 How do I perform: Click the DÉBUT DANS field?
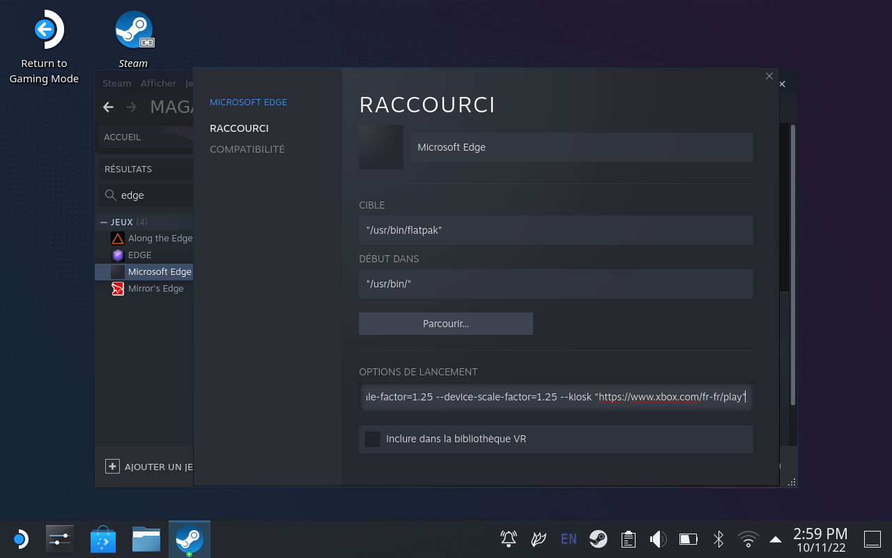(556, 284)
